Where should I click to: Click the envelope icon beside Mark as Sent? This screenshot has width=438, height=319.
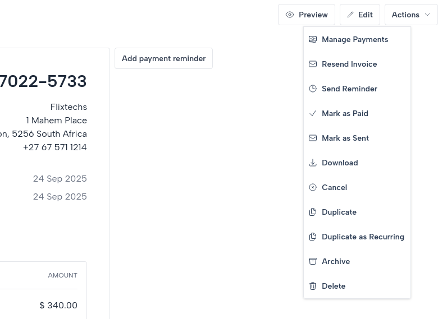[x=313, y=138]
